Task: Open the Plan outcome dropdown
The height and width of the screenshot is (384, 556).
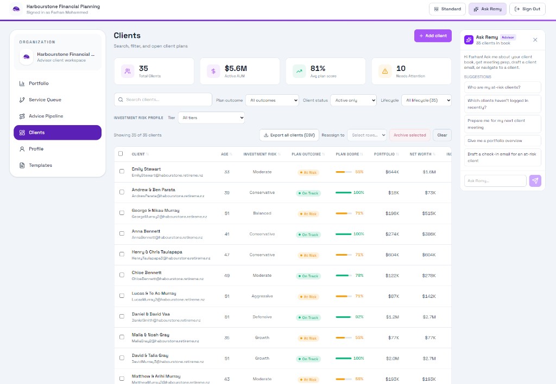Action: click(x=273, y=100)
